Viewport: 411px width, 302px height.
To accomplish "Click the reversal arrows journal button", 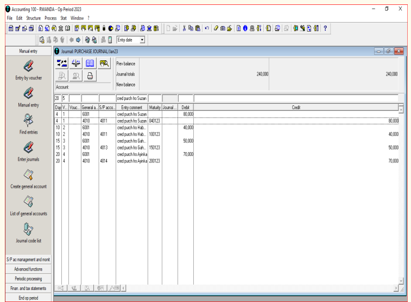I will pyautogui.click(x=62, y=63).
